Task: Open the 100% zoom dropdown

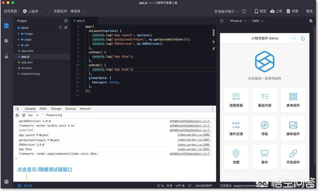Action: pyautogui.click(x=257, y=21)
